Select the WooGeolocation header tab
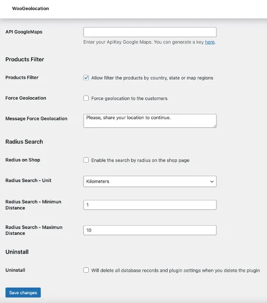Screen dimensions: 267x303 coord(31,8)
